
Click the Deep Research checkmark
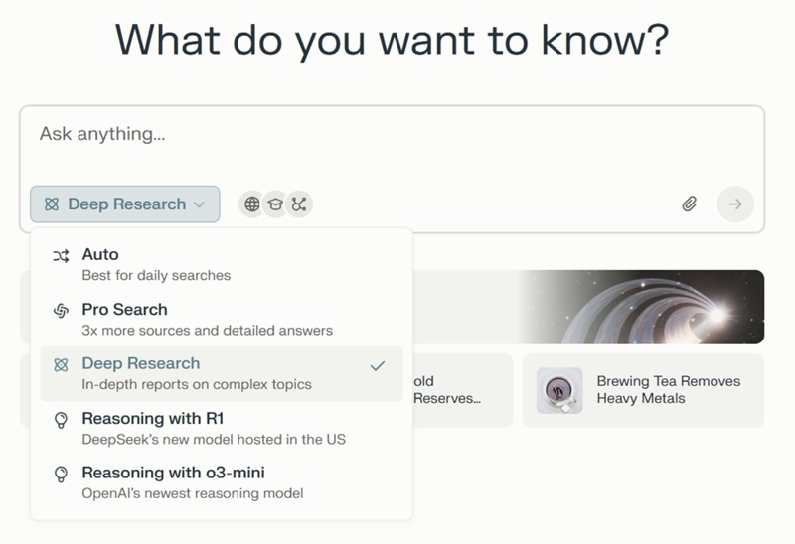point(377,365)
